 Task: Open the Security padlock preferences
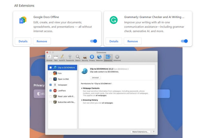(x=85, y=57)
